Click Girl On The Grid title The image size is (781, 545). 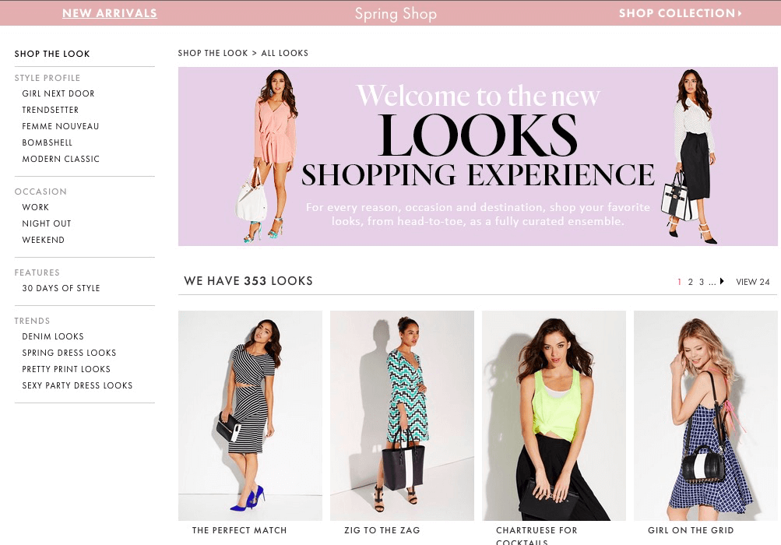point(691,530)
